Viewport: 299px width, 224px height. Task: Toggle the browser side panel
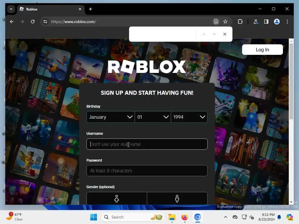266,22
